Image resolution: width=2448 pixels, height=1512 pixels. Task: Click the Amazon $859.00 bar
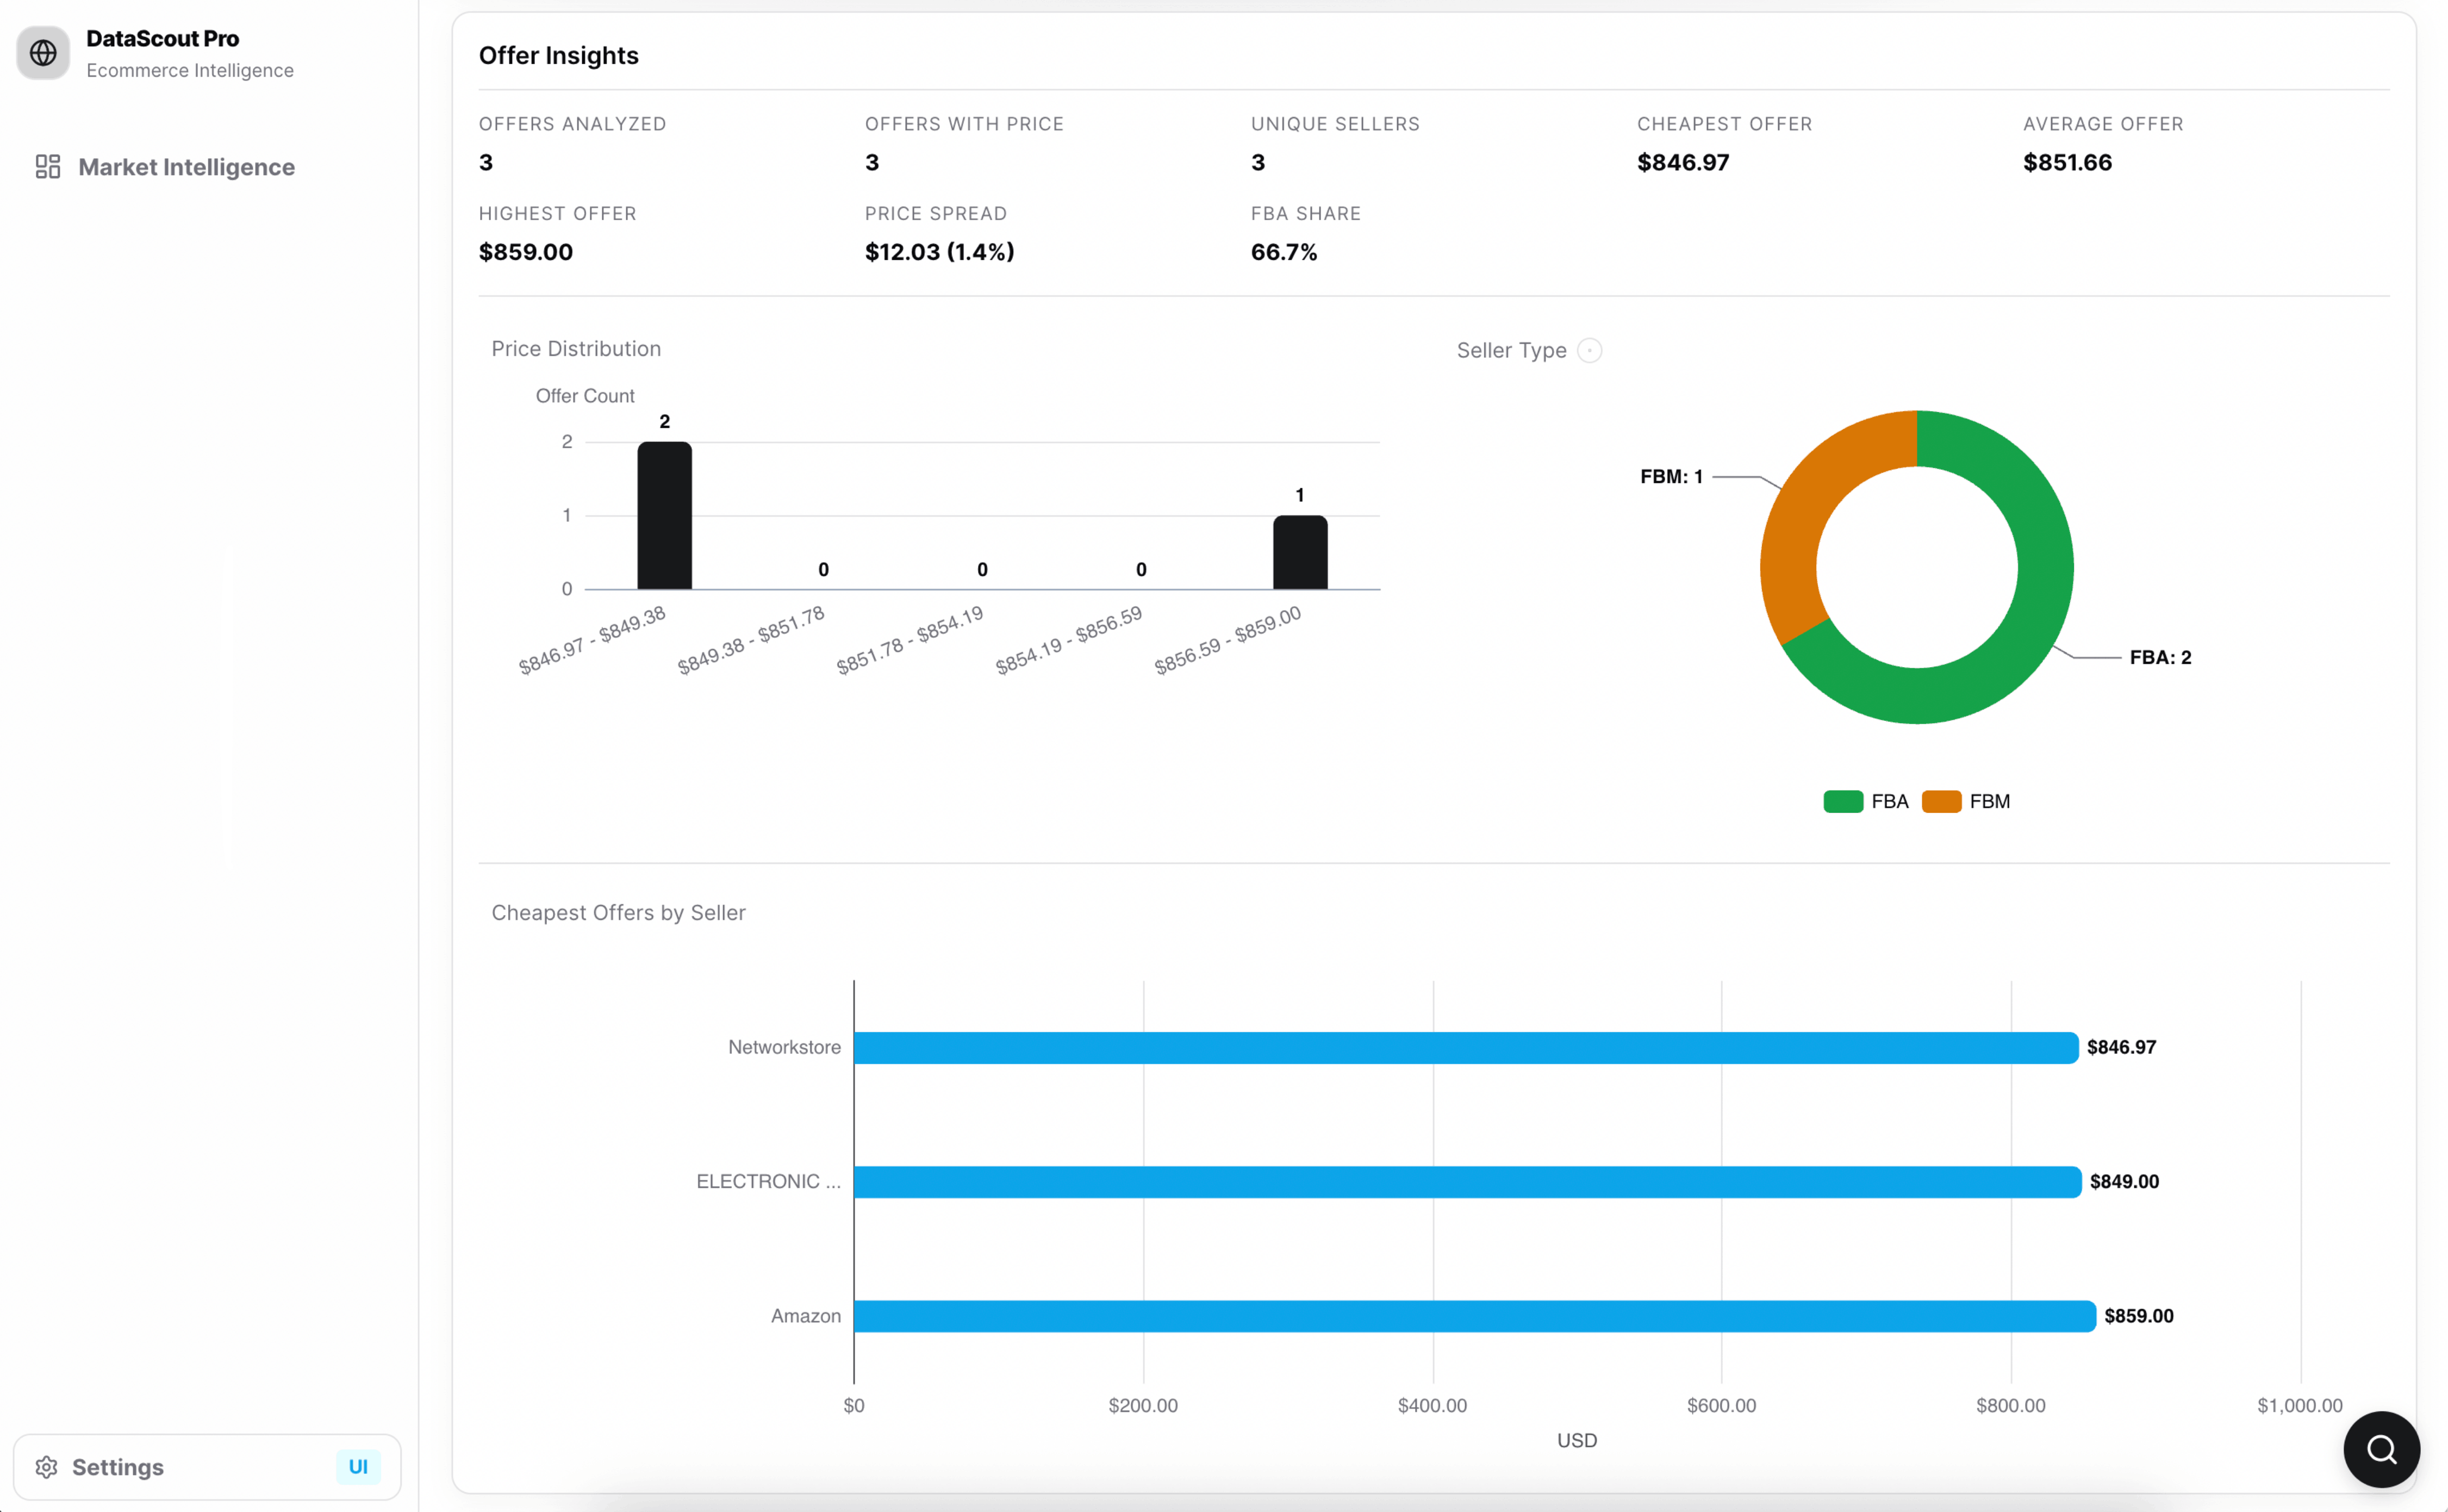[x=1474, y=1316]
